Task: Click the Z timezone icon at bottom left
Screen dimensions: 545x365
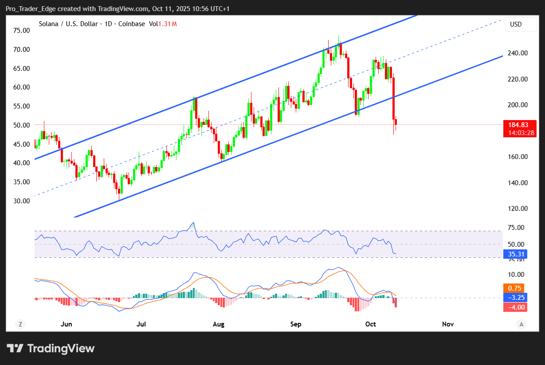Action: pyautogui.click(x=20, y=324)
